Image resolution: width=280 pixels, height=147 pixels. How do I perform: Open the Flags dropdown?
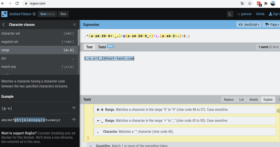pos(271,24)
